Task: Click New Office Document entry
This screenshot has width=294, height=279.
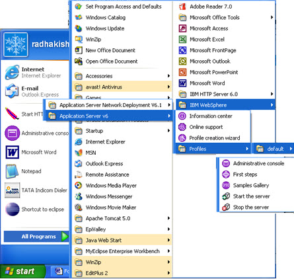Action: click(x=122, y=50)
